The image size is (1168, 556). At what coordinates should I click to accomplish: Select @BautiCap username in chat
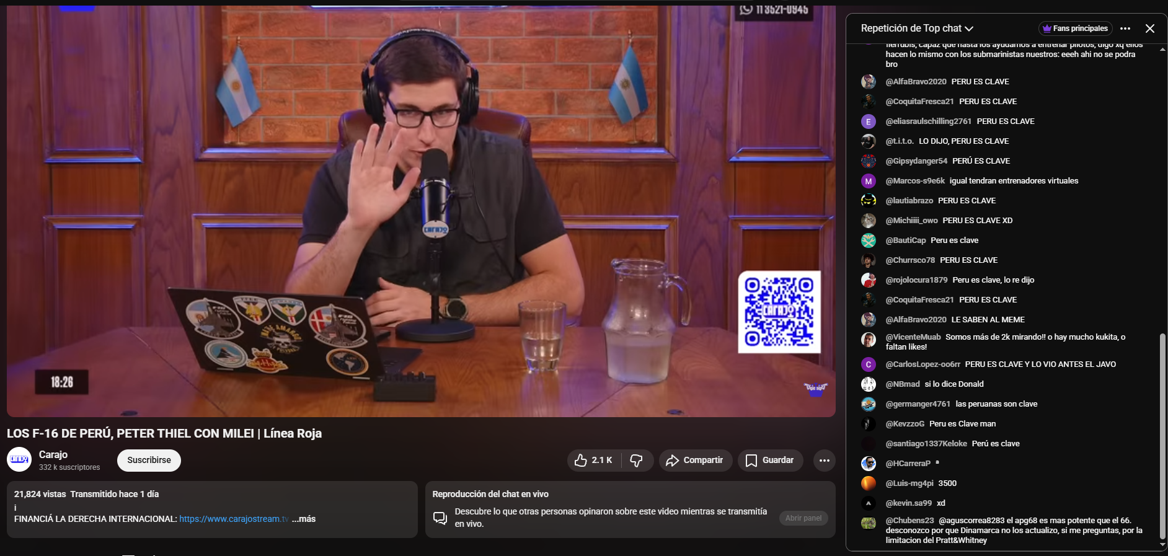pyautogui.click(x=906, y=240)
